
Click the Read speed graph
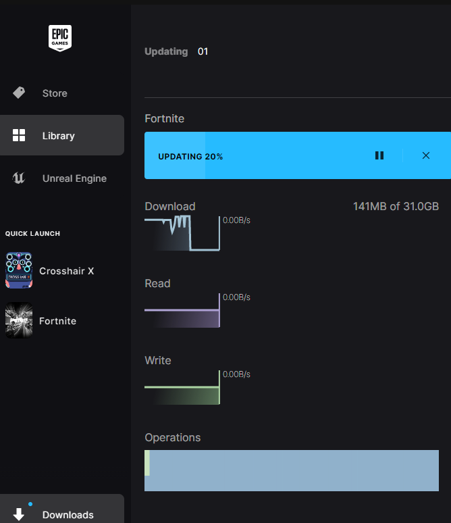click(x=182, y=310)
